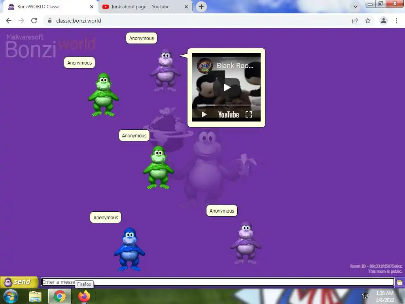Open the Chrome profile avatar icon
Image resolution: width=405 pixels, height=304 pixels.
384,21
